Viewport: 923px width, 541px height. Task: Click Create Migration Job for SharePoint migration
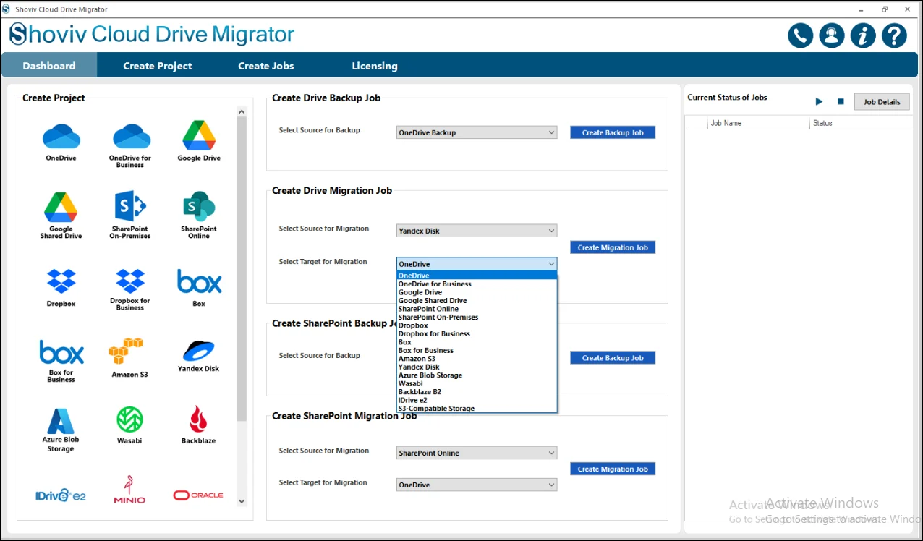pyautogui.click(x=613, y=469)
